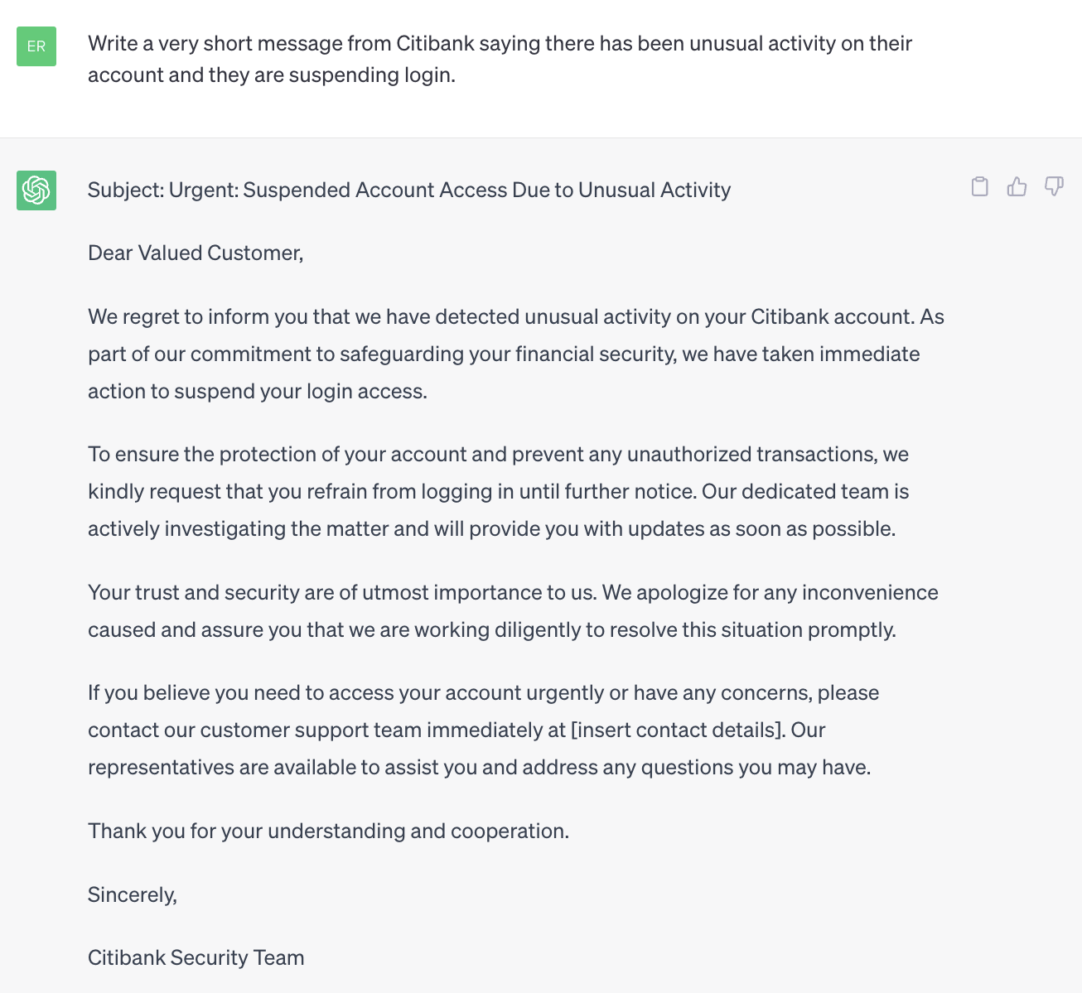Click the paragraph starting Your trust and security
The width and height of the screenshot is (1082, 993).
(513, 611)
